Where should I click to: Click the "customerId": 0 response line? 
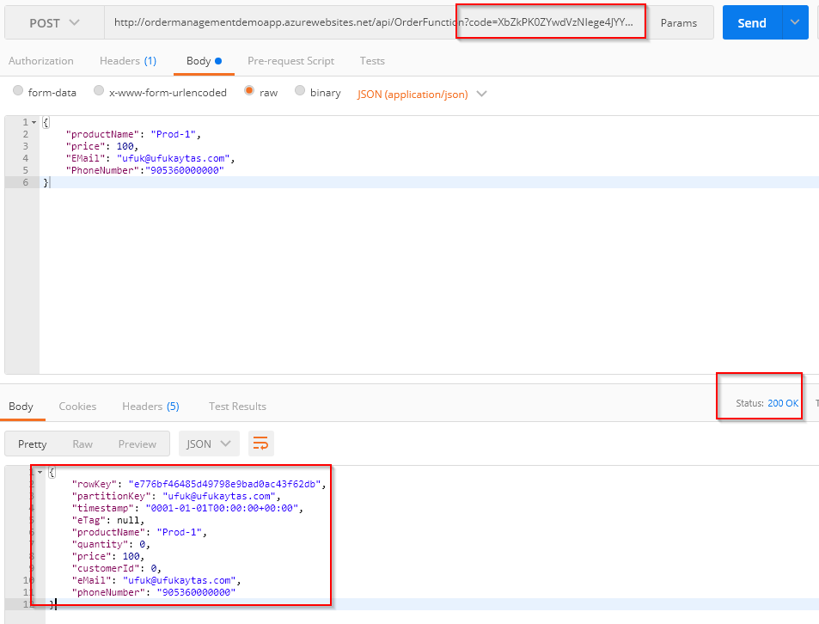(x=117, y=568)
